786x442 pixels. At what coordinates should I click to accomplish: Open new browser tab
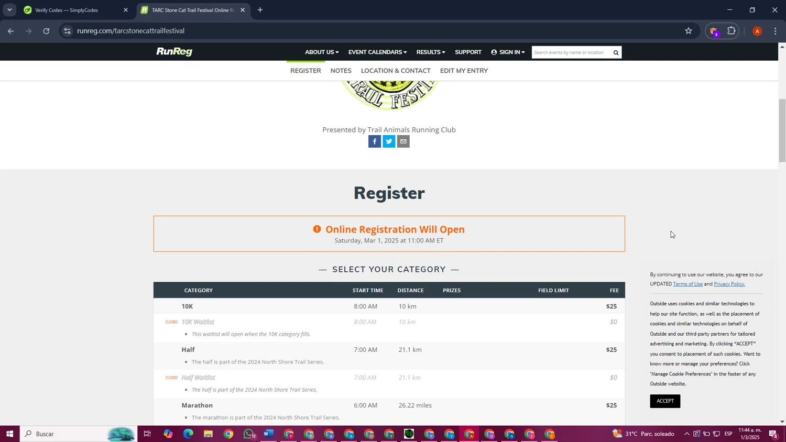point(260,10)
